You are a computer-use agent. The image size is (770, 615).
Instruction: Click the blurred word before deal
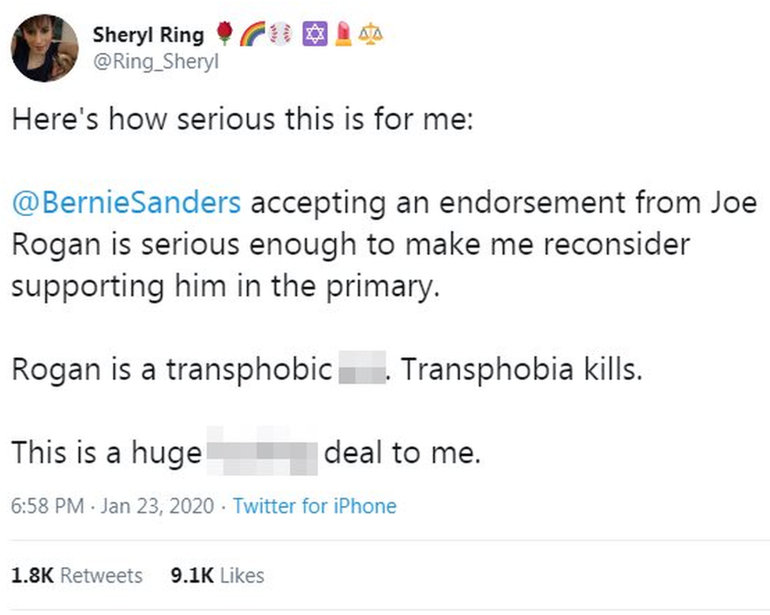(261, 451)
